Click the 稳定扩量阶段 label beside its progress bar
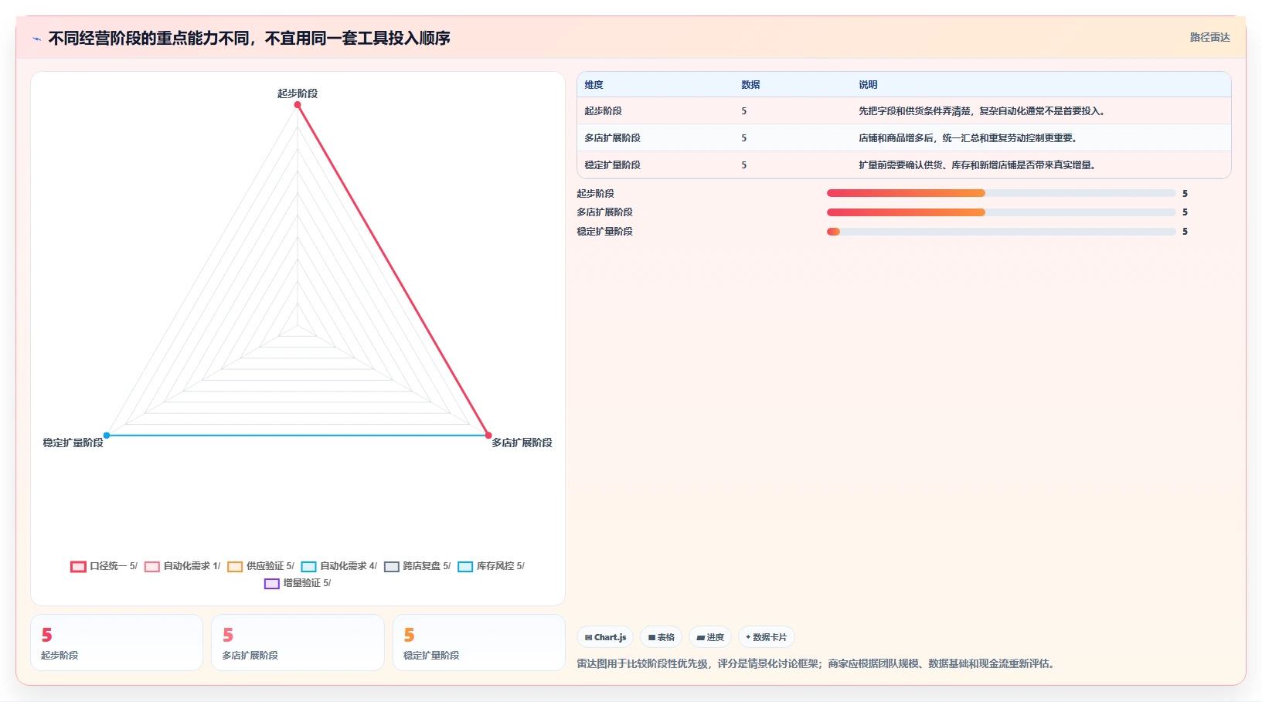The width and height of the screenshot is (1262, 702). [605, 232]
